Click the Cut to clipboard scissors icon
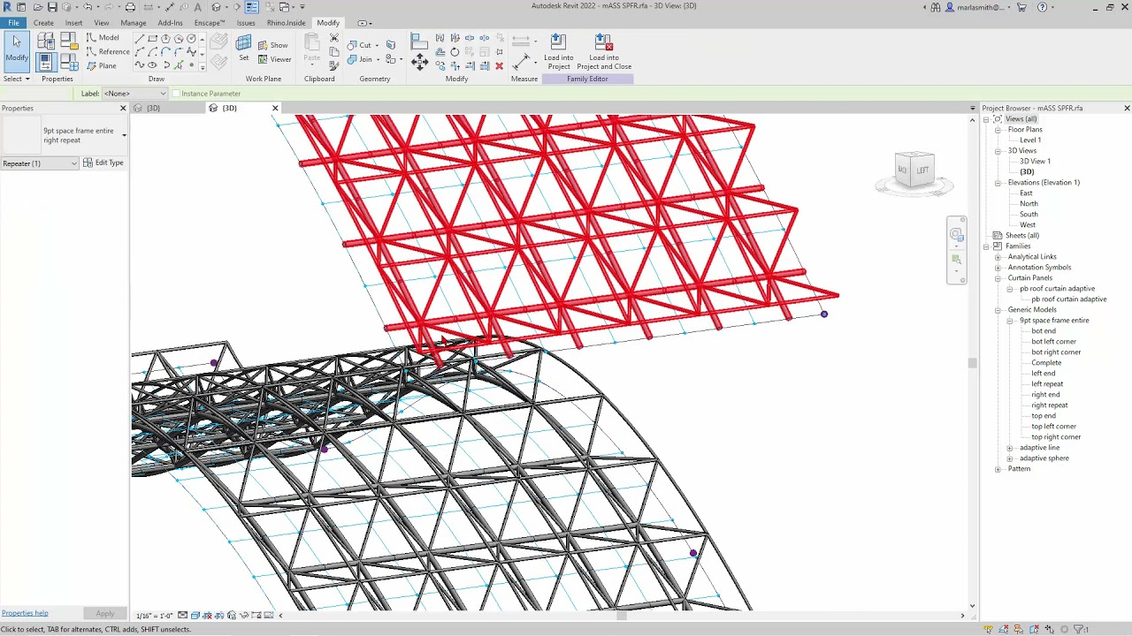 [x=333, y=38]
